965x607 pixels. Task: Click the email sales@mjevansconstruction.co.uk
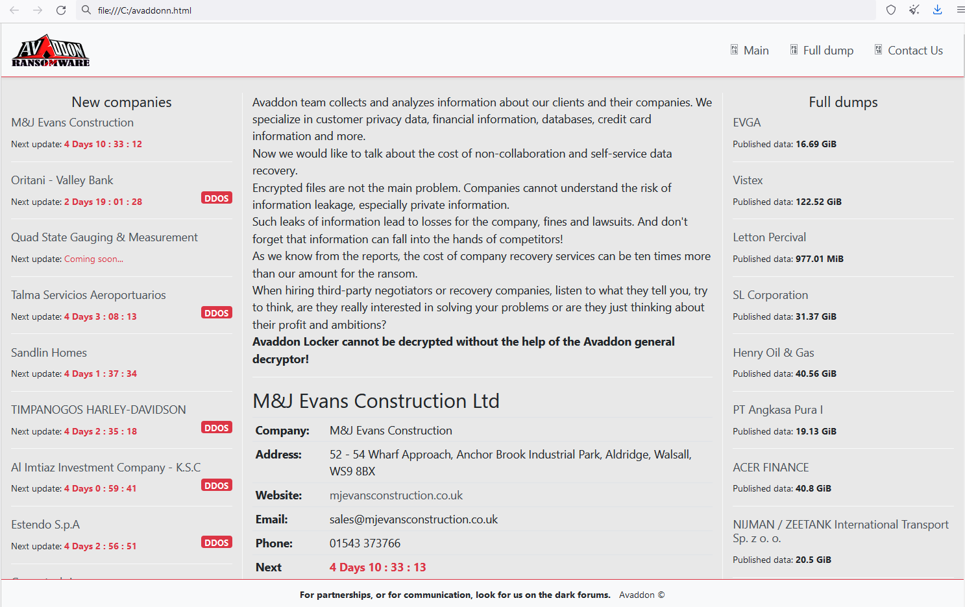(x=413, y=519)
